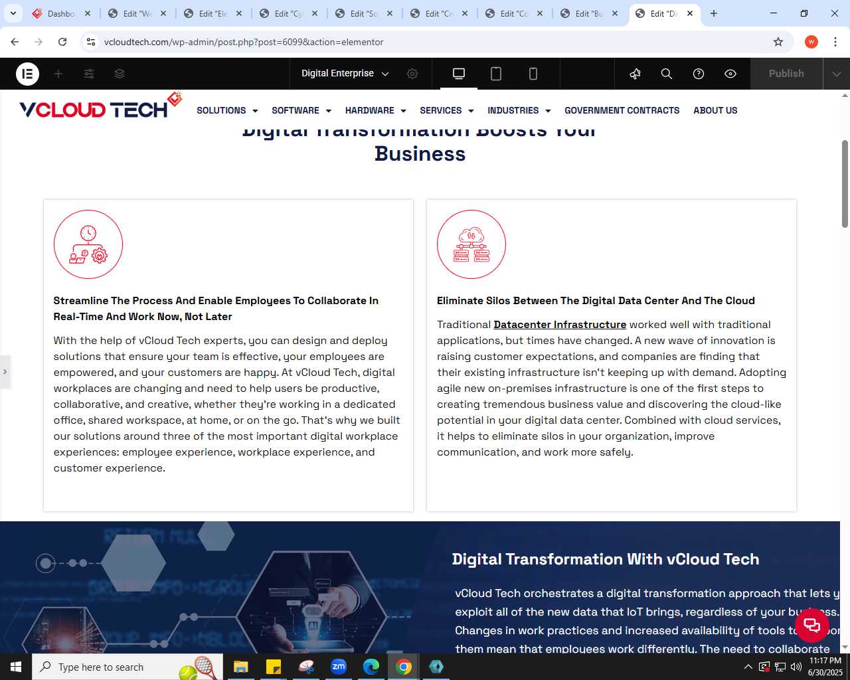Preview changes with the eye icon
The image size is (850, 680).
(x=730, y=74)
